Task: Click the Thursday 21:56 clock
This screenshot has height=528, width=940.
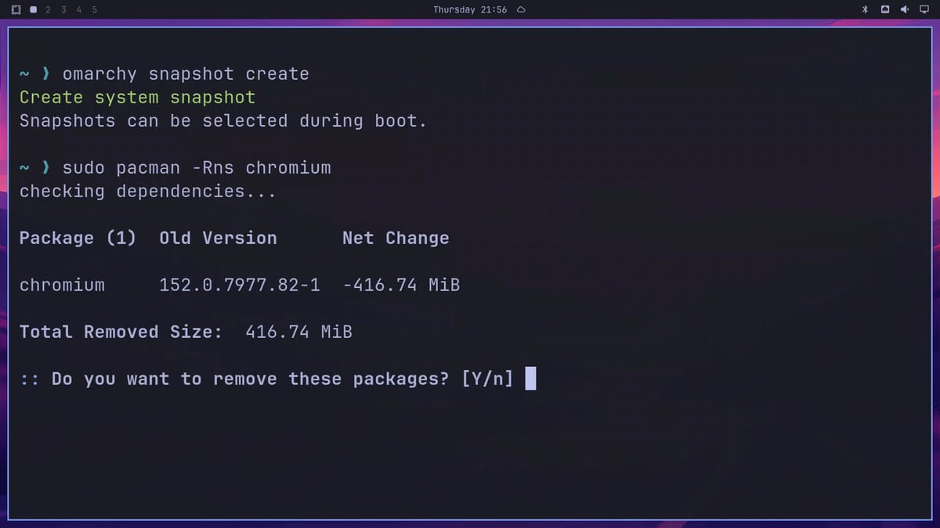Action: coord(470,9)
